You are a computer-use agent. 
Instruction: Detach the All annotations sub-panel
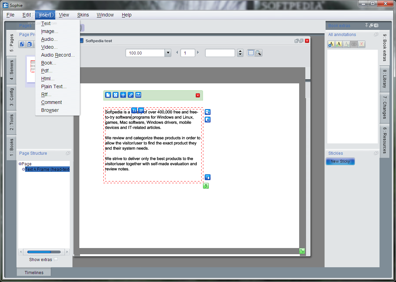[376, 35]
